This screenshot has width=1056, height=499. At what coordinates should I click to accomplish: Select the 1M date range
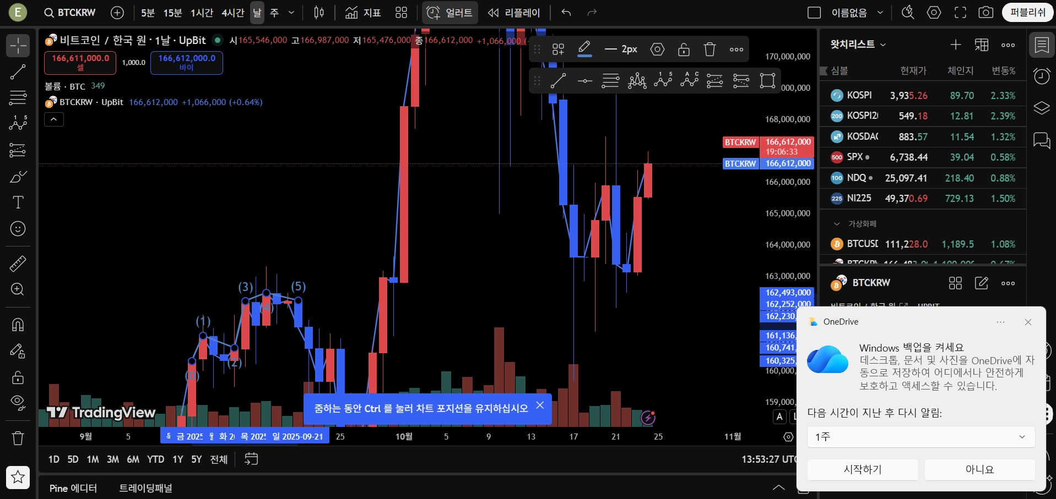coord(93,459)
